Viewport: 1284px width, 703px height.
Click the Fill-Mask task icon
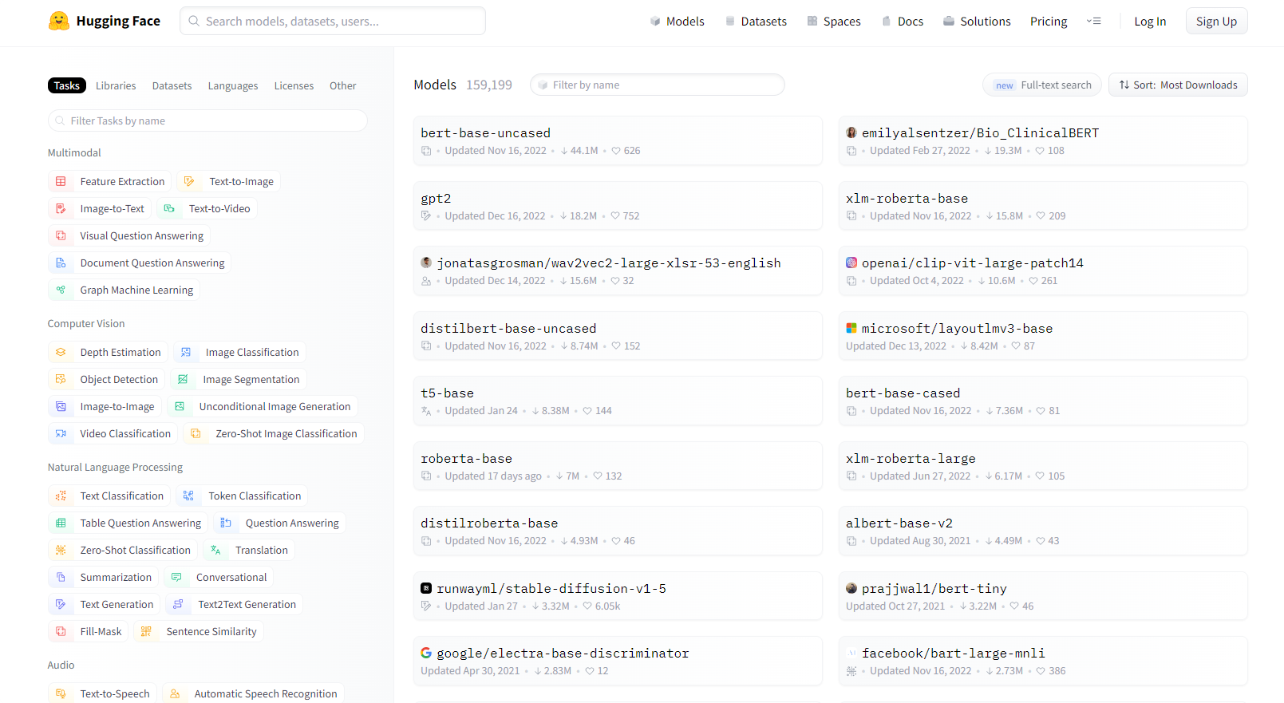tap(61, 632)
